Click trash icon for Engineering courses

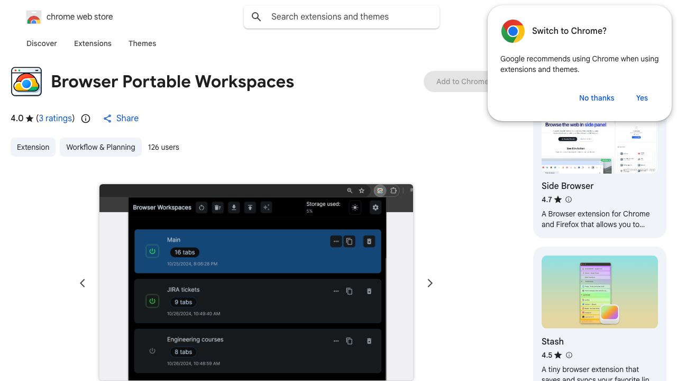point(369,341)
